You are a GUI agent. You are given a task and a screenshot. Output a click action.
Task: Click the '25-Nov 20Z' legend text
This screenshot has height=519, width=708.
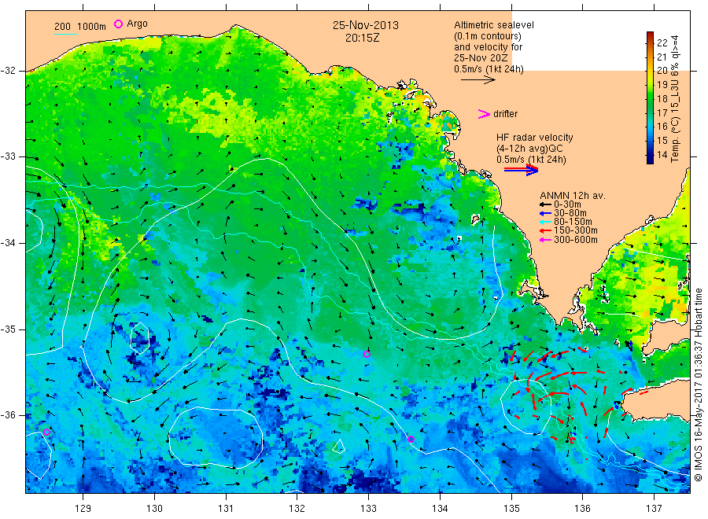pos(481,57)
